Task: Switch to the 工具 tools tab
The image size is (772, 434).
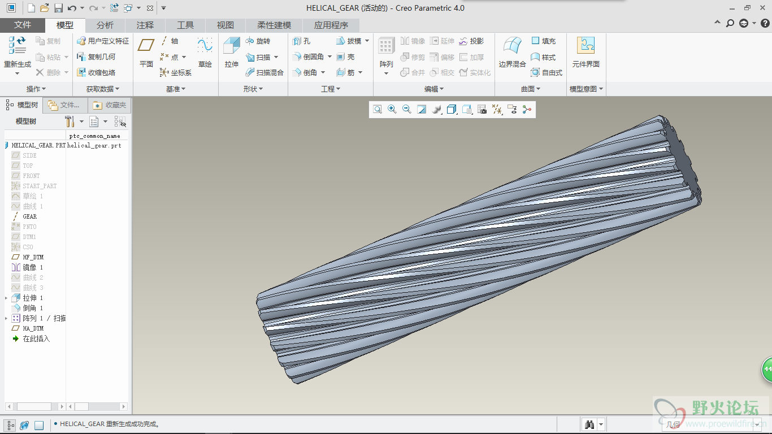Action: (x=185, y=25)
